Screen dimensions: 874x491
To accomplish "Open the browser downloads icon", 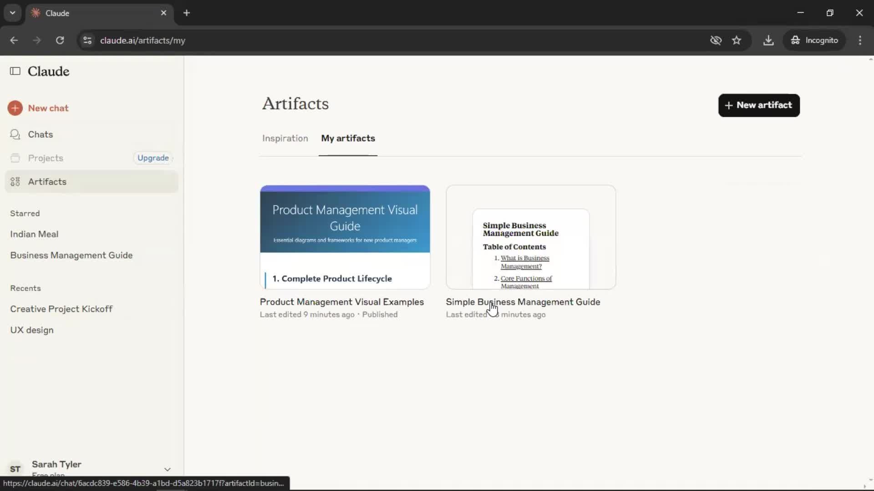I will 768,40.
